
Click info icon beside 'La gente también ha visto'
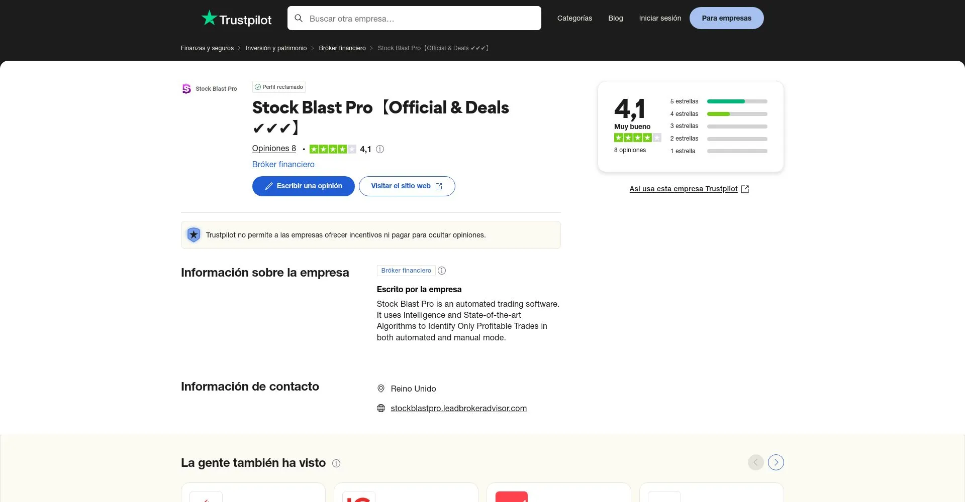click(x=336, y=463)
